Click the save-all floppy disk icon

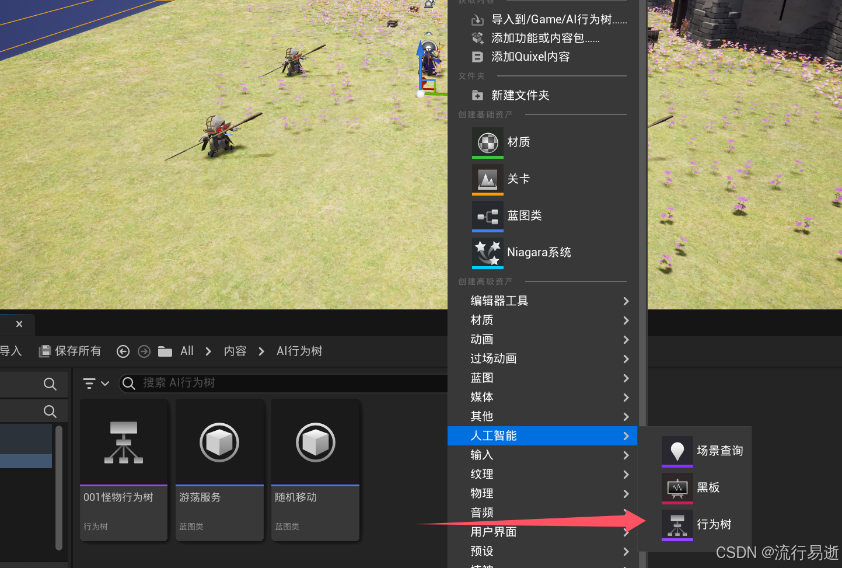click(44, 351)
